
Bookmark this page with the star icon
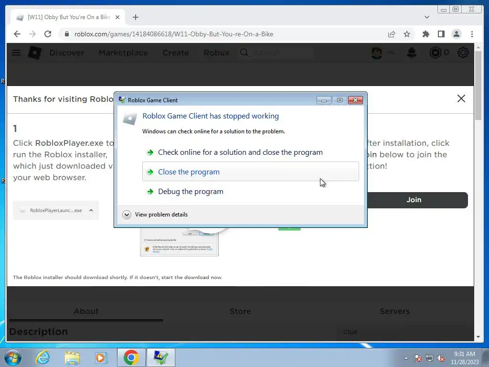click(x=407, y=34)
